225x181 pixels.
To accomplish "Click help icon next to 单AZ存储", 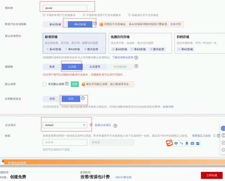I will pyautogui.click(x=95, y=24).
